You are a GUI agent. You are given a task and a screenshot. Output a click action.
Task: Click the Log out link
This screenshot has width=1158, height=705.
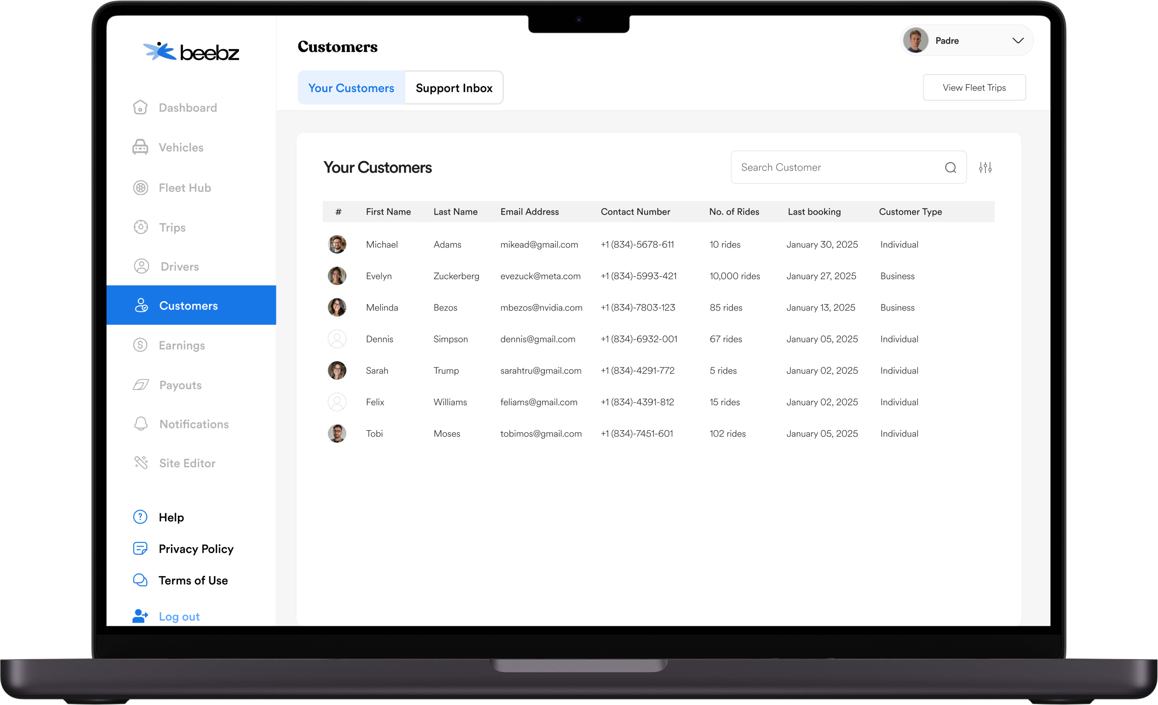click(179, 616)
